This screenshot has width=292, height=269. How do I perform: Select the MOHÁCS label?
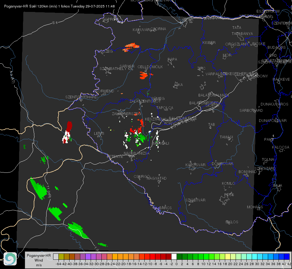pyautogui.click(x=255, y=207)
